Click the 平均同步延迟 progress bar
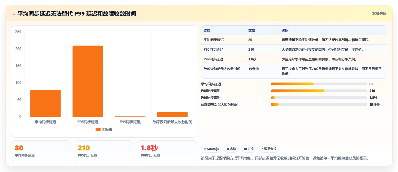Image resolution: width=398 pixels, height=172 pixels. click(319, 84)
